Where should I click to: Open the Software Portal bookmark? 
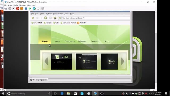coord(68,23)
